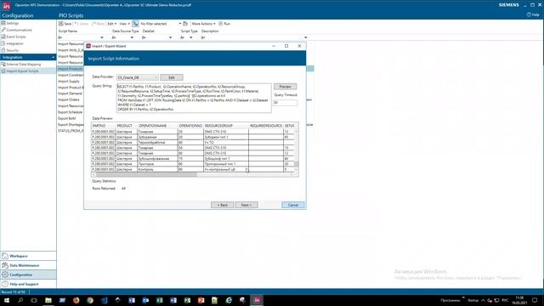
Task: Open the Edit dropdown in the toolbar
Action: pos(111,24)
